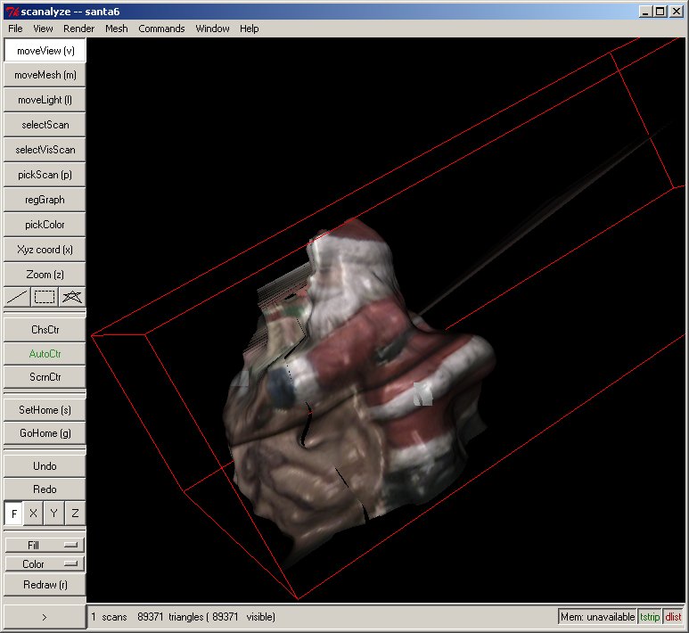689x633 pixels.
Task: Choose the F rotation constraint
Action: [13, 514]
